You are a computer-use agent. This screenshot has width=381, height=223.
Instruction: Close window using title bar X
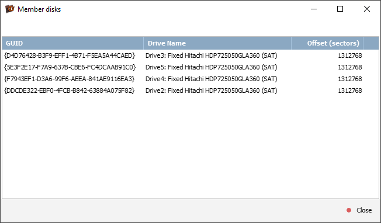pyautogui.click(x=366, y=9)
